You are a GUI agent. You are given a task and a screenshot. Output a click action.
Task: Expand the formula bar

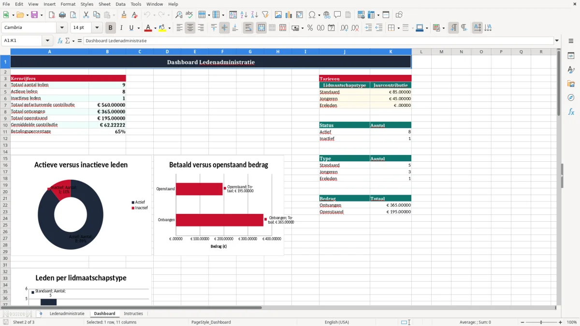[557, 41]
